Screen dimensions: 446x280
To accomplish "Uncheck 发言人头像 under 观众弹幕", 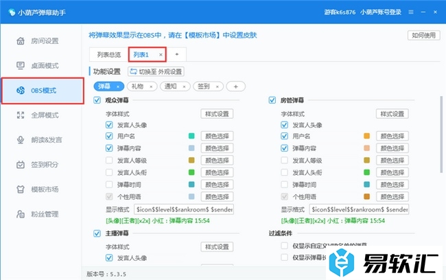I will pos(109,125).
